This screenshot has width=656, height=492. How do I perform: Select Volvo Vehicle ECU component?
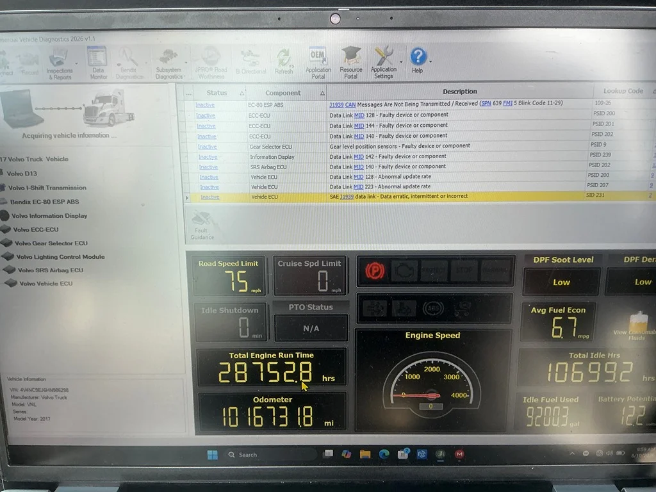45,284
